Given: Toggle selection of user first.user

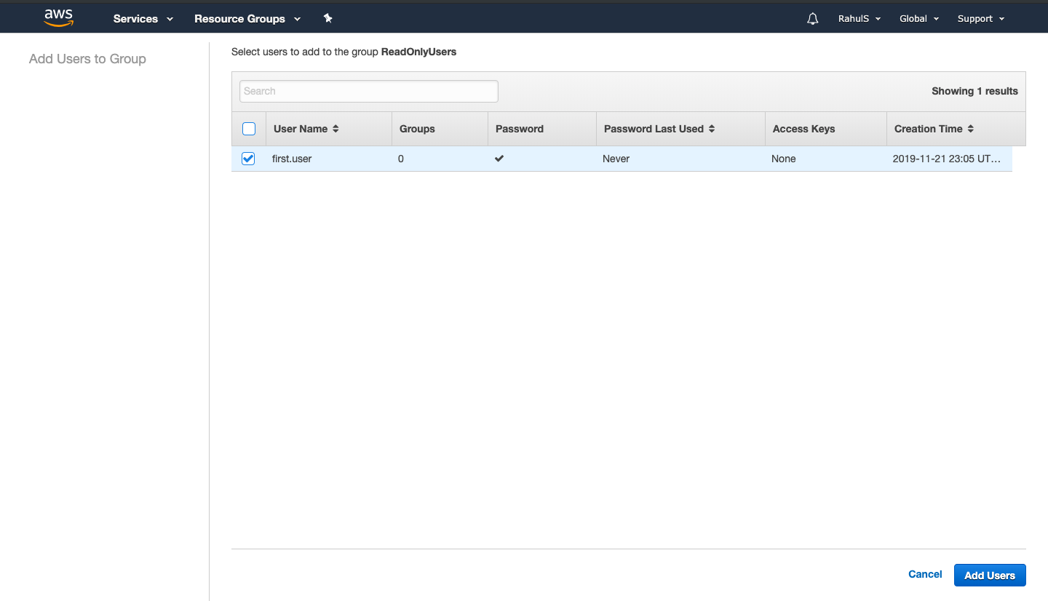Looking at the screenshot, I should coord(248,158).
